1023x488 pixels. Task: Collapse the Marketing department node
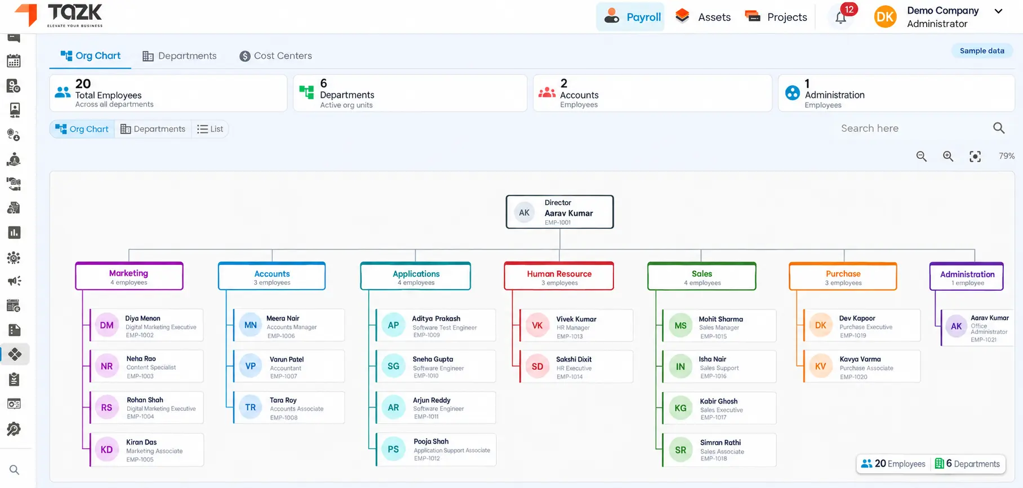(x=129, y=277)
